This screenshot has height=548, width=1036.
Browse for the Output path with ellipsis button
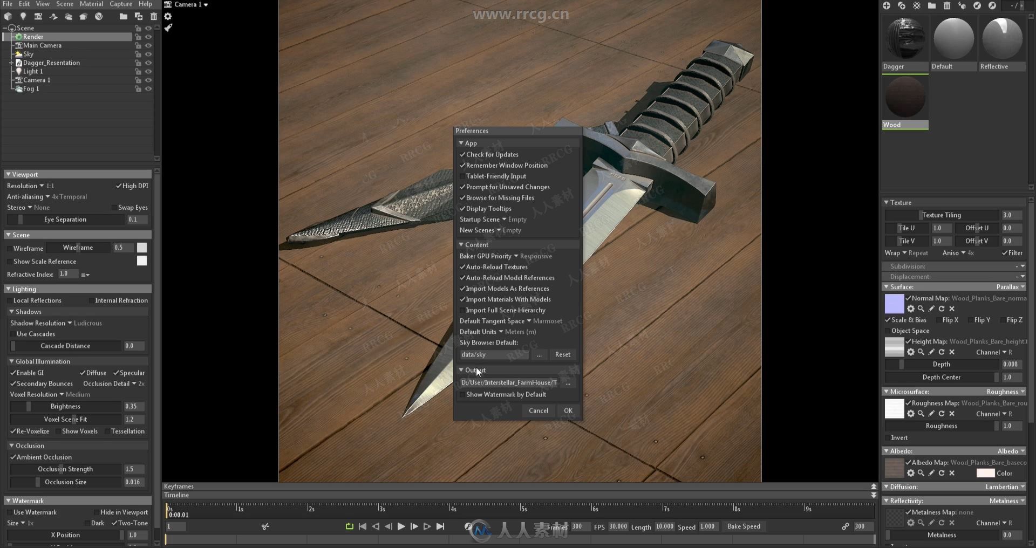pos(568,382)
